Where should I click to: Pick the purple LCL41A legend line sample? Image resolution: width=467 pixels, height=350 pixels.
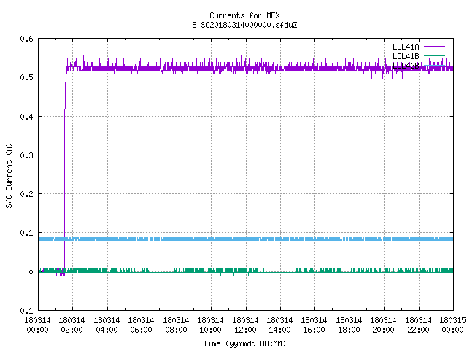click(434, 47)
